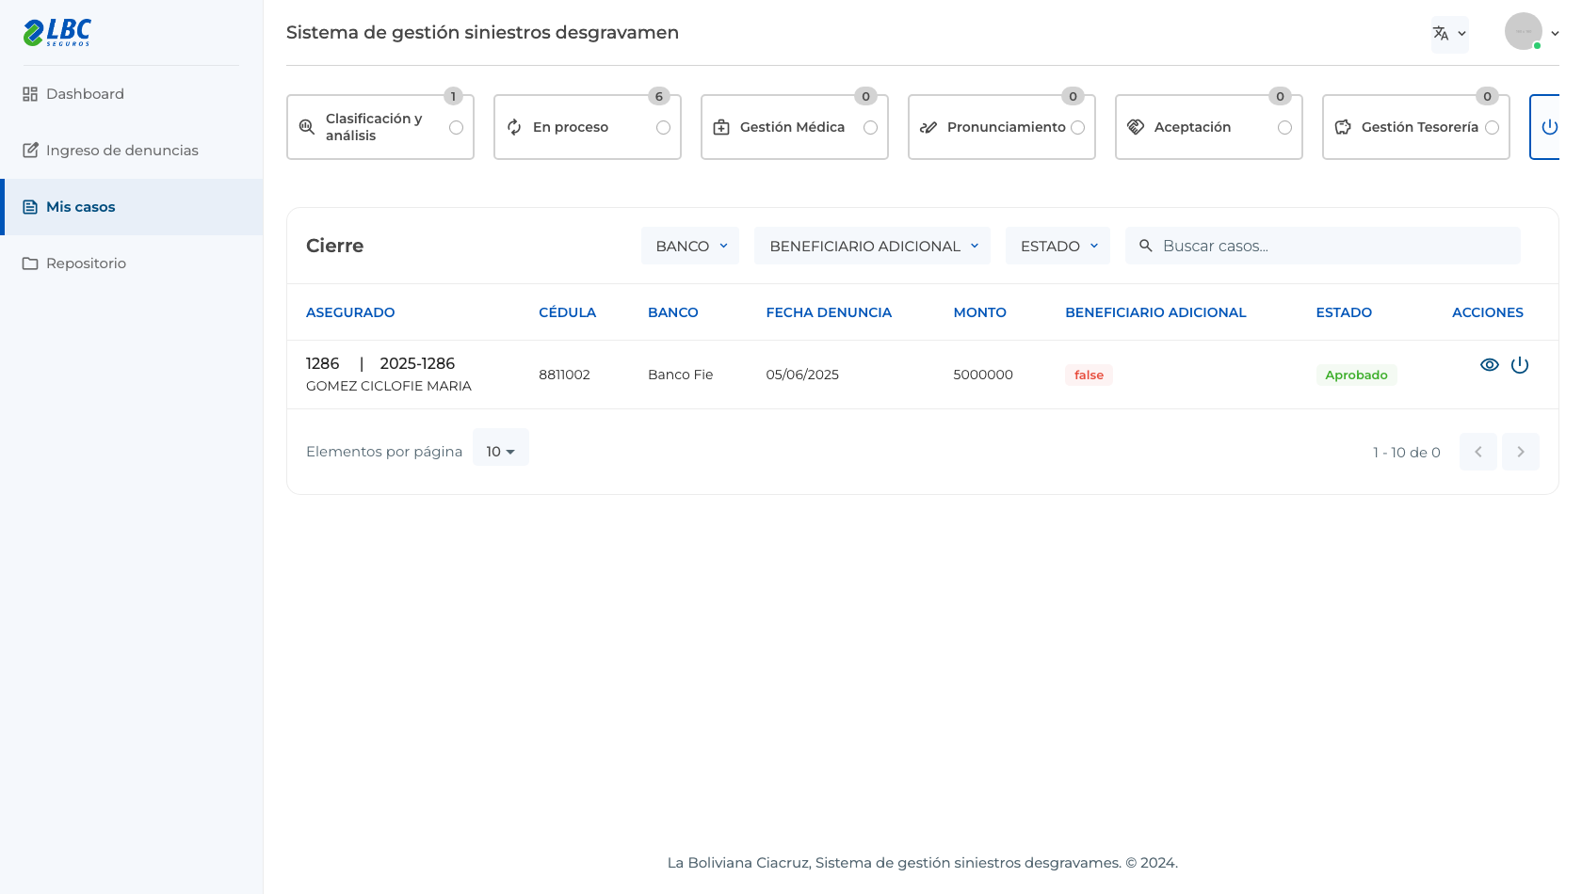Image resolution: width=1582 pixels, height=894 pixels.
Task: Go to the previous page with the arrow
Action: coord(1478,452)
